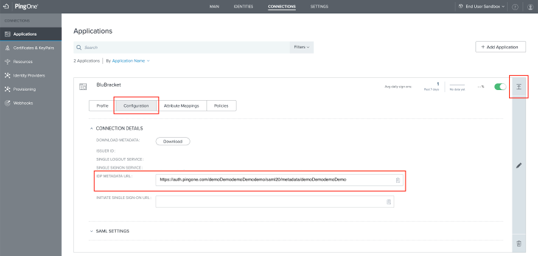Click the BluBracket application icon
This screenshot has width=538, height=256.
click(x=83, y=87)
